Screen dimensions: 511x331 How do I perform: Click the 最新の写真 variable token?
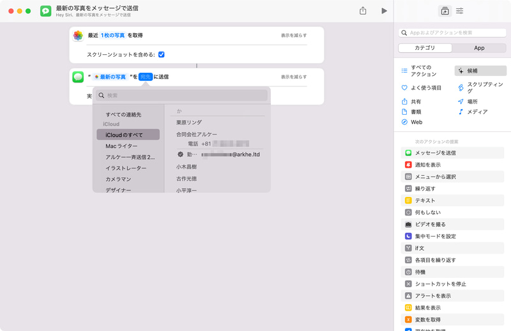tap(110, 77)
